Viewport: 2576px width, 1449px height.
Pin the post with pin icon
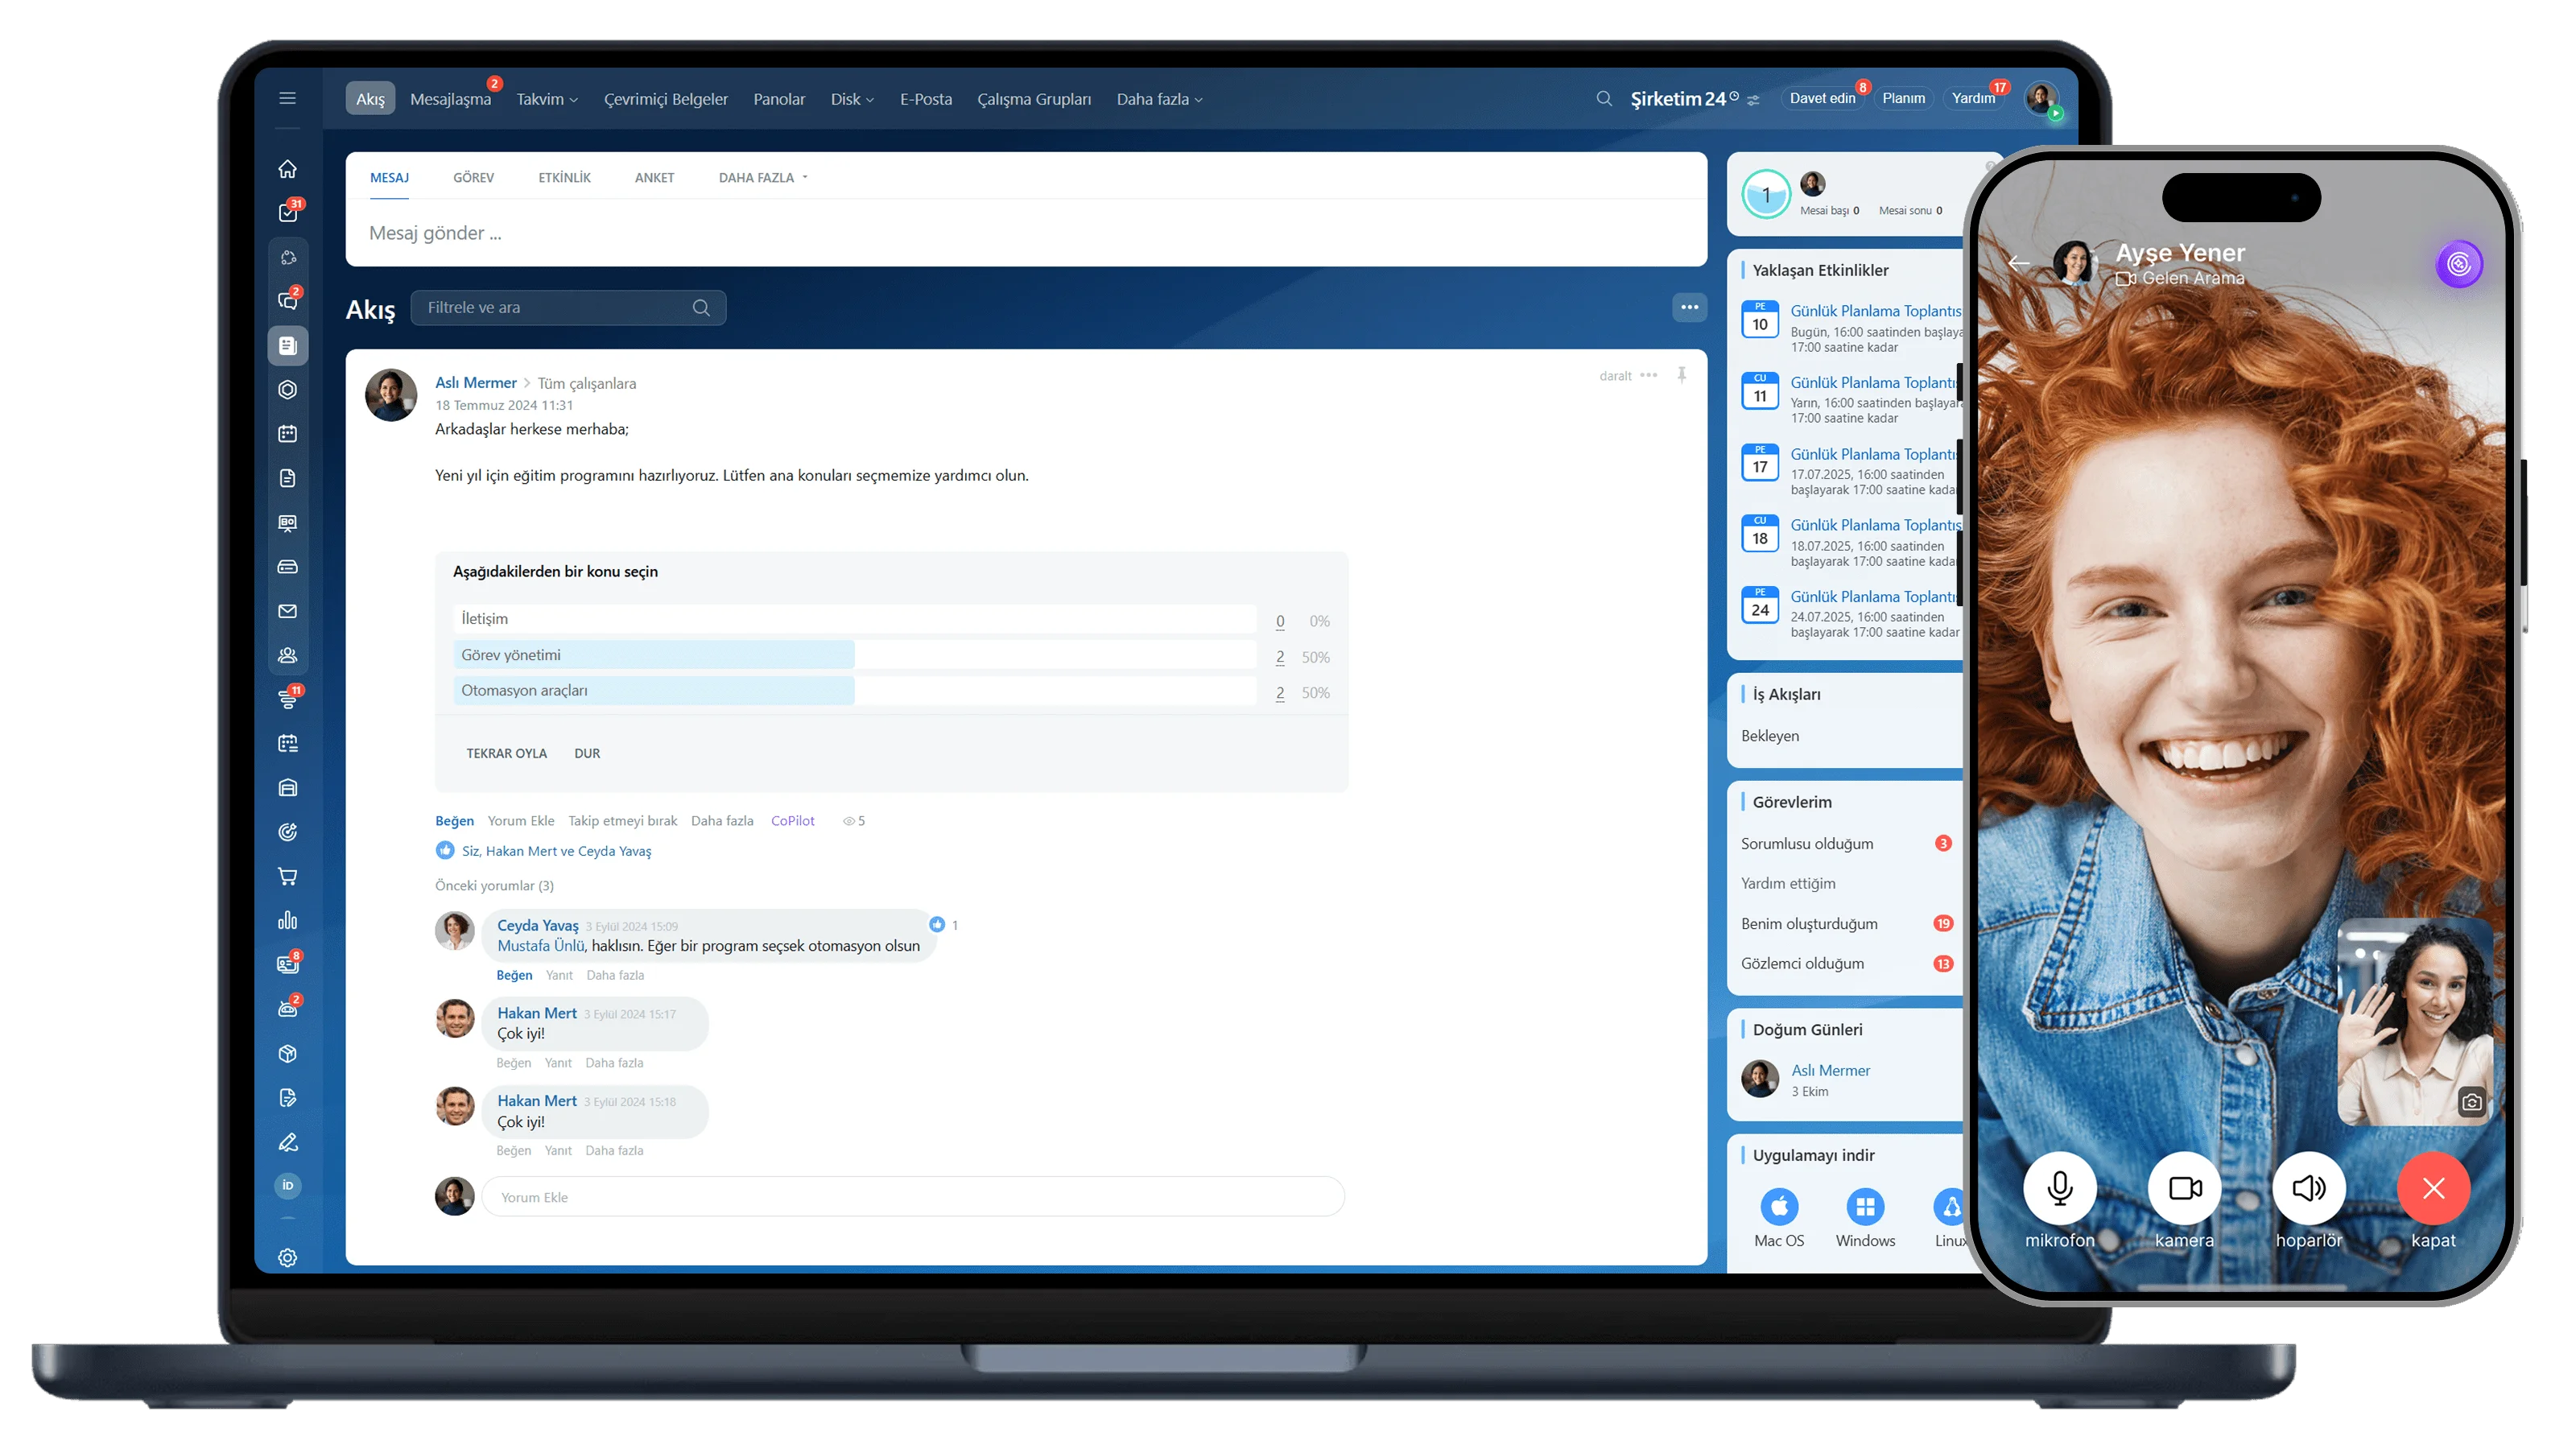(1682, 375)
